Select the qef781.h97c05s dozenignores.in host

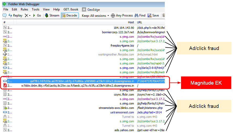[82, 81]
